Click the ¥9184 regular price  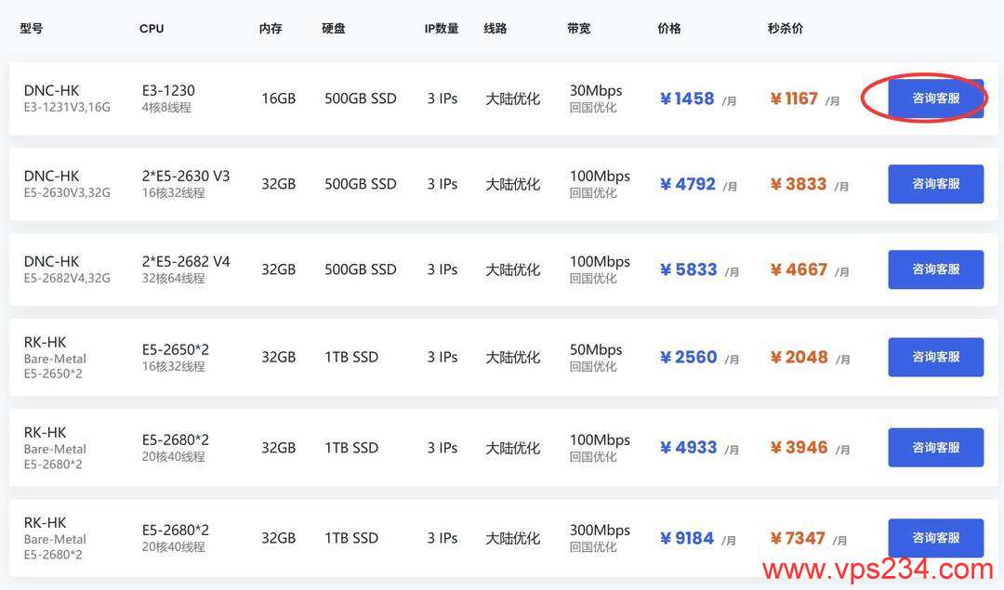688,538
